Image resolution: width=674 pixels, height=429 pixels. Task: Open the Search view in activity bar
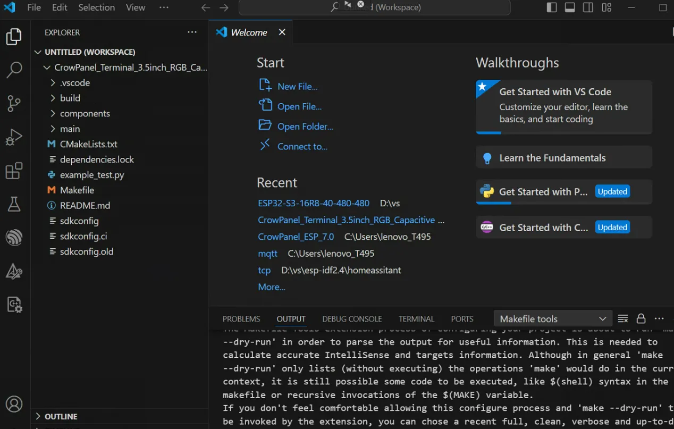14,70
